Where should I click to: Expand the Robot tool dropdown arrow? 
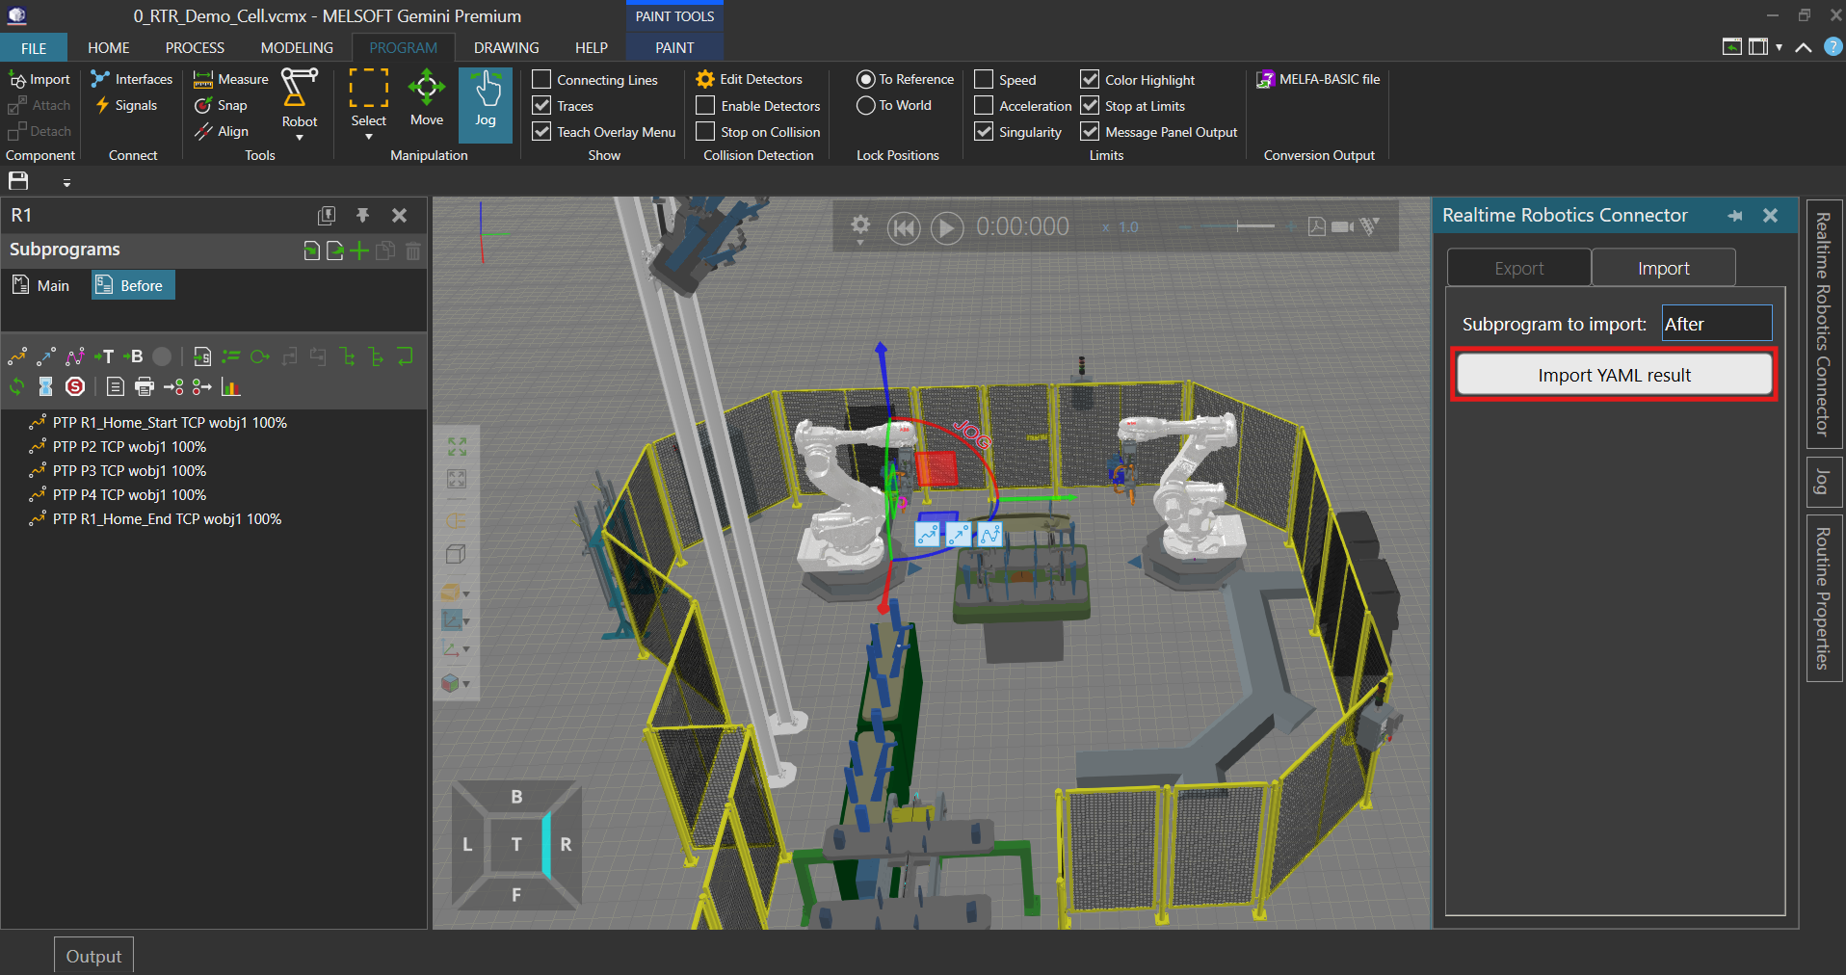[300, 138]
